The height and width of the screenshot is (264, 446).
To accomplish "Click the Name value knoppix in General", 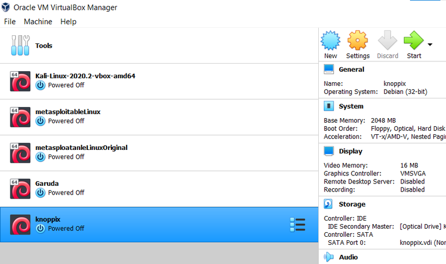I will 394,83.
